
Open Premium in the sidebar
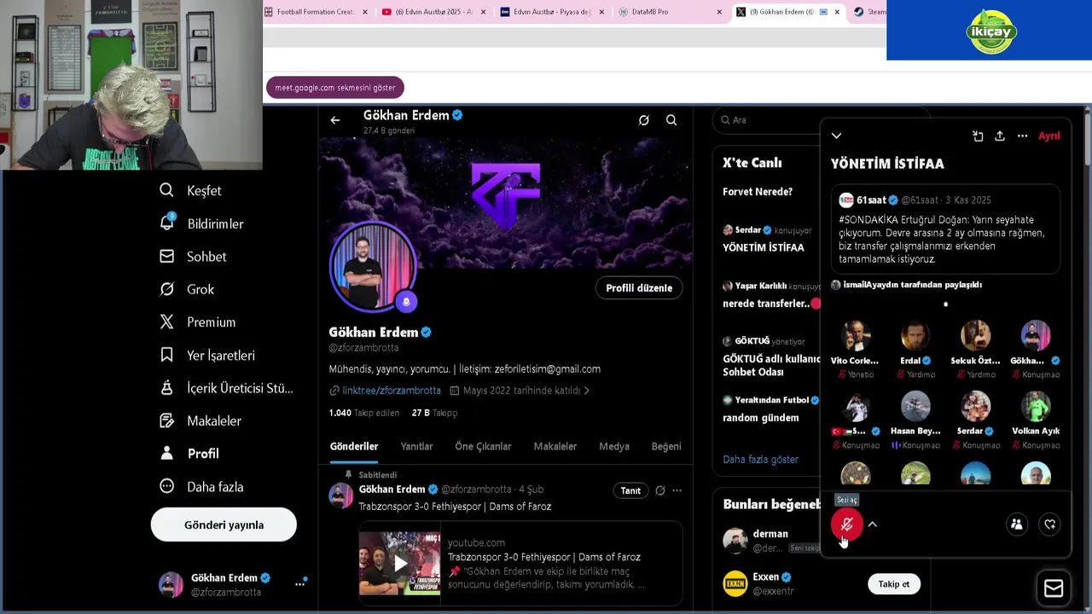198,321
